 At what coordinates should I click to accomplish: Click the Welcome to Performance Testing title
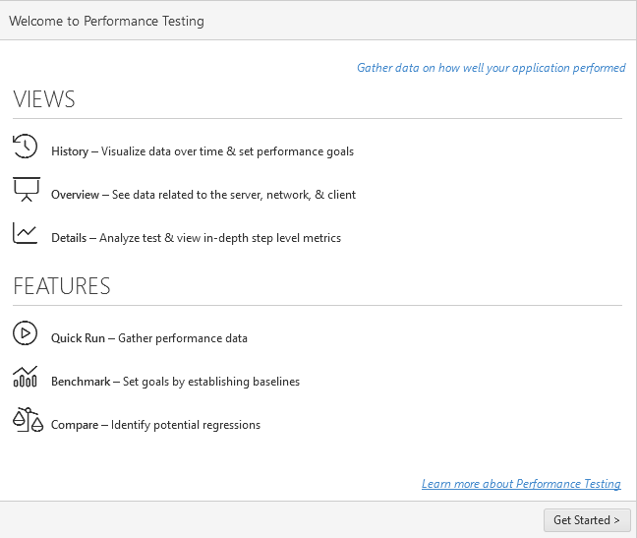(106, 21)
